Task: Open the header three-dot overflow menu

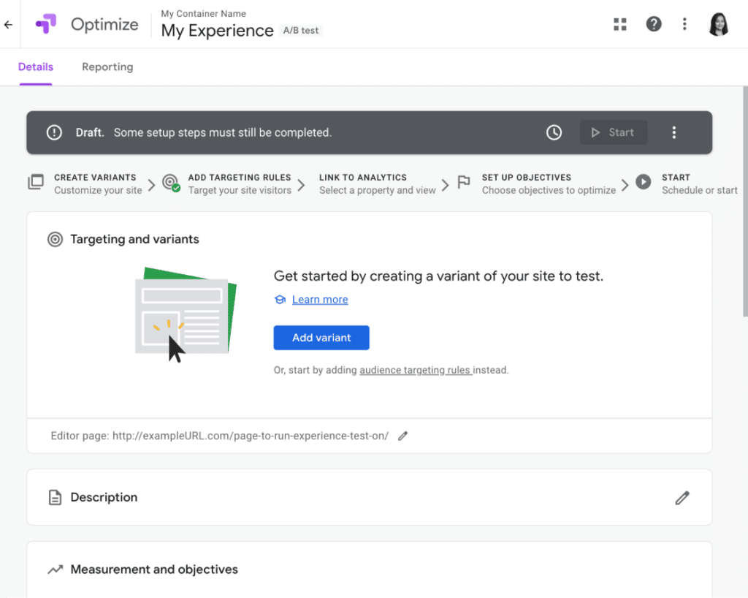Action: pos(684,24)
